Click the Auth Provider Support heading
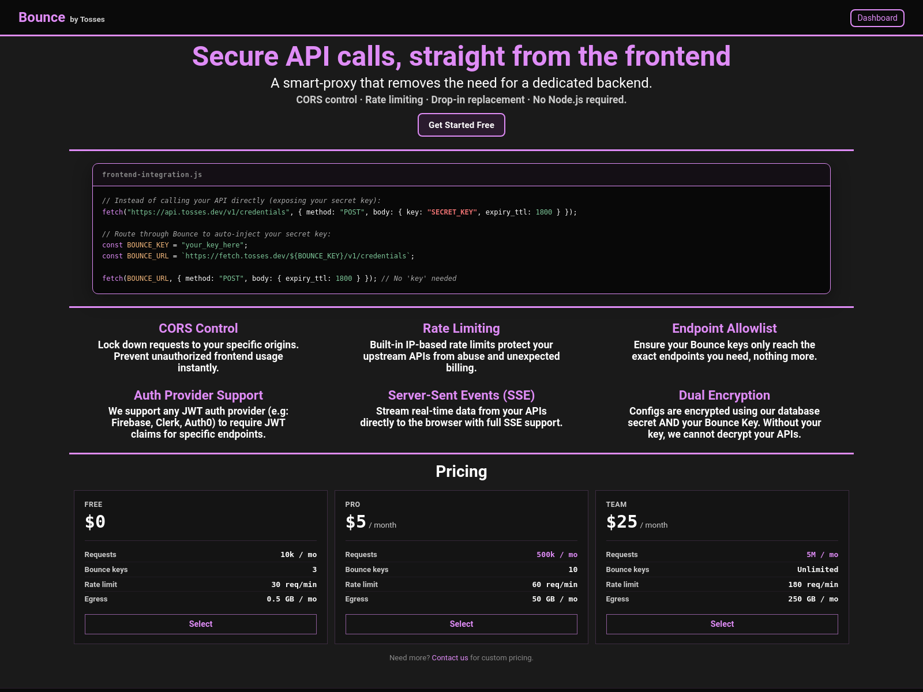Screen dimensions: 923x692 click(198, 395)
